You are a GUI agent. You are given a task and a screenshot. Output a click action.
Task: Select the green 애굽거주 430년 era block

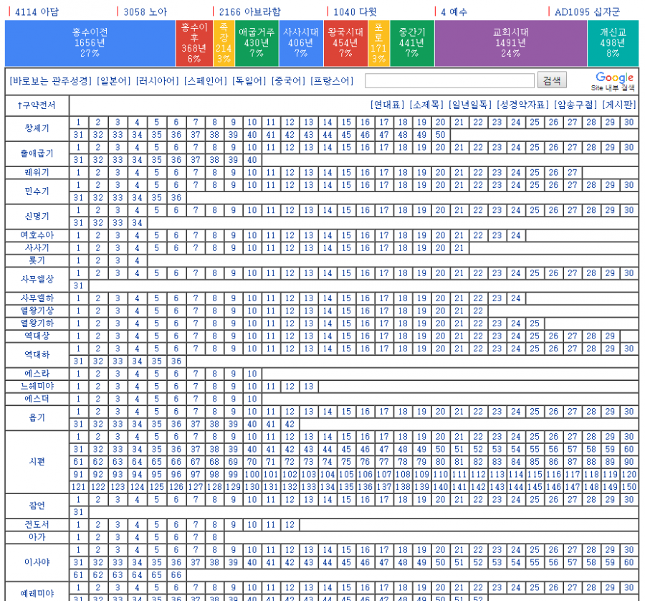tap(257, 43)
